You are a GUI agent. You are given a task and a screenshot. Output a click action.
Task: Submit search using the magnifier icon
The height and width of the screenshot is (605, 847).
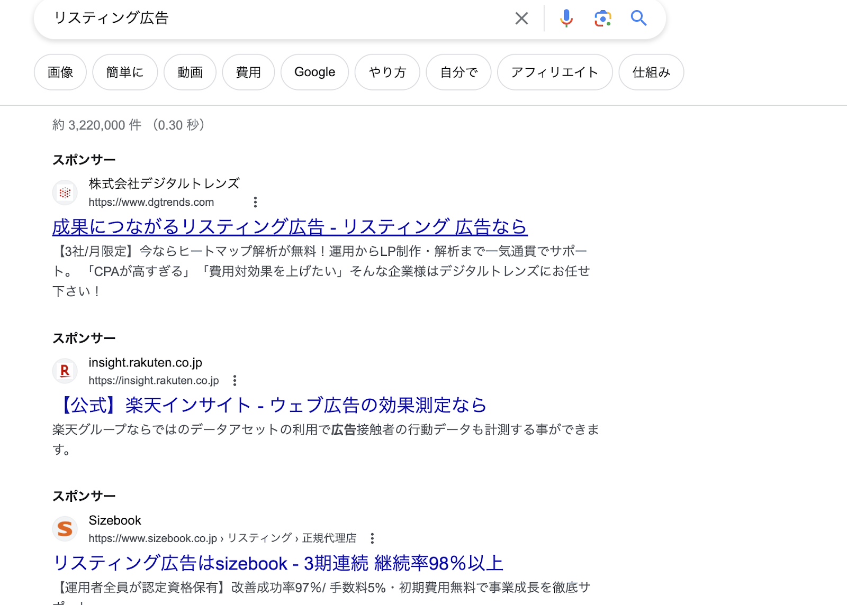[x=639, y=19]
